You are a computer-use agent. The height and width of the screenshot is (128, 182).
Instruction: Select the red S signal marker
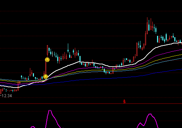pos(124,101)
